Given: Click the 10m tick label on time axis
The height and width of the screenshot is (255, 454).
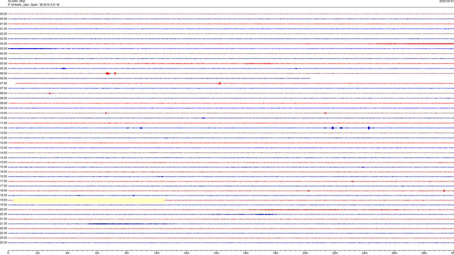Looking at the screenshot, I should [157, 253].
